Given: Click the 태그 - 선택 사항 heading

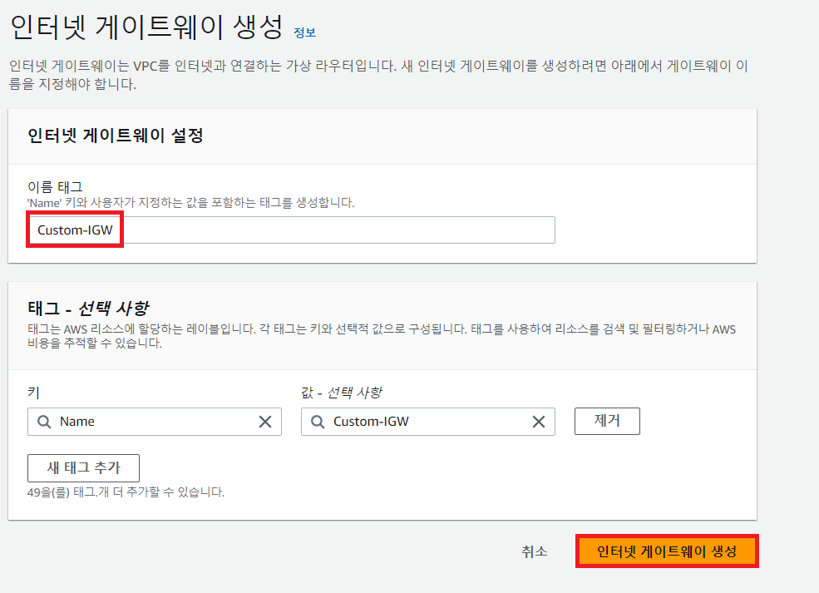Looking at the screenshot, I should tap(88, 309).
